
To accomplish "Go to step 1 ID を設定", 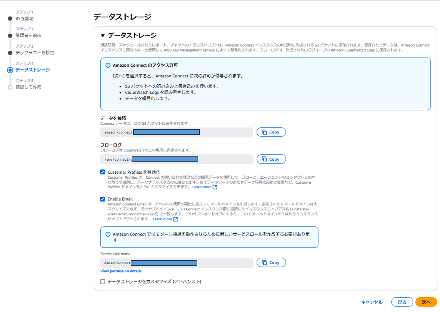I will [25, 19].
